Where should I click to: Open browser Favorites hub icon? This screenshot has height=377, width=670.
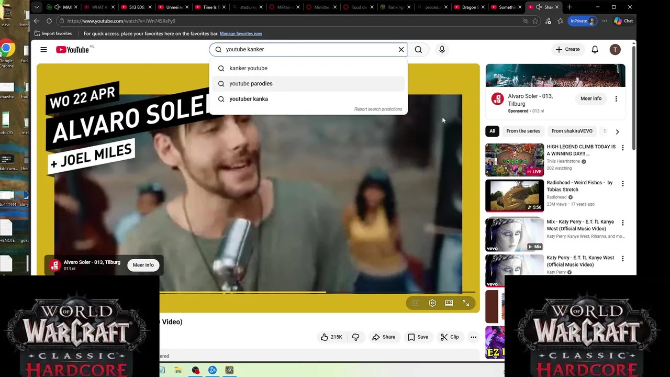[560, 21]
